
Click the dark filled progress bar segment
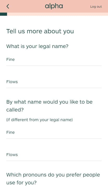point(4,14)
